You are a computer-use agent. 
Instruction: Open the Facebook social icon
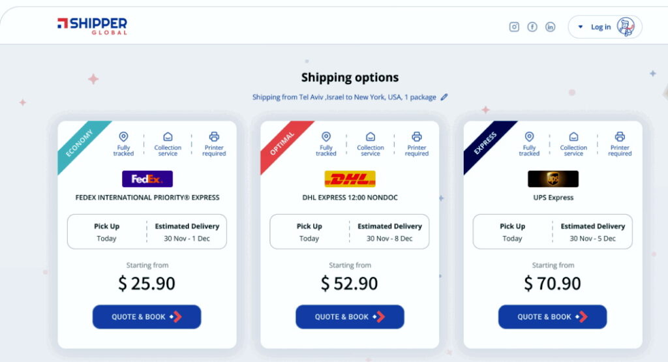[x=532, y=27]
